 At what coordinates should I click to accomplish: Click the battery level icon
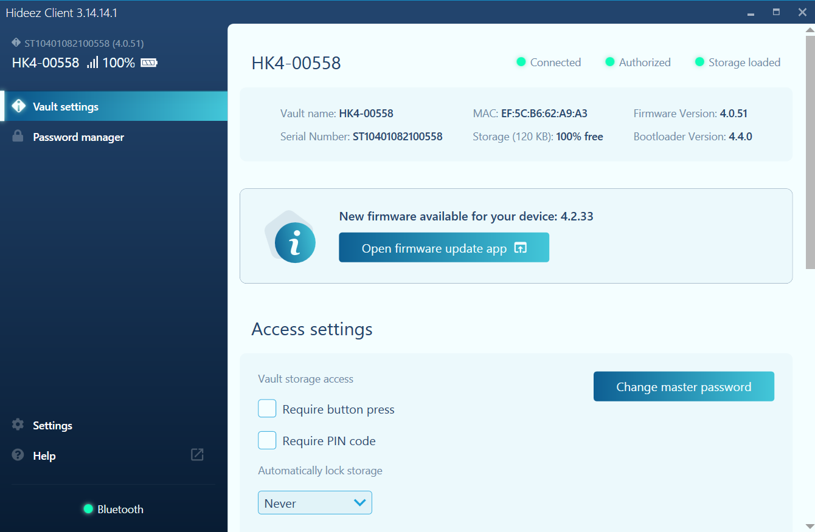tap(149, 63)
